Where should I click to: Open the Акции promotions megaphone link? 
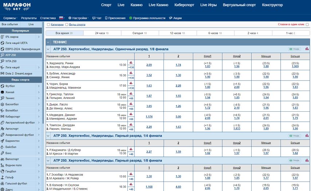coord(175,18)
